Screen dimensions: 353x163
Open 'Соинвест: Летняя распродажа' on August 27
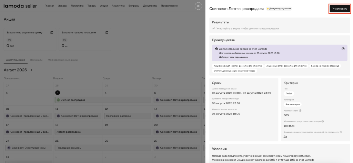pyautogui.click(x=177, y=148)
